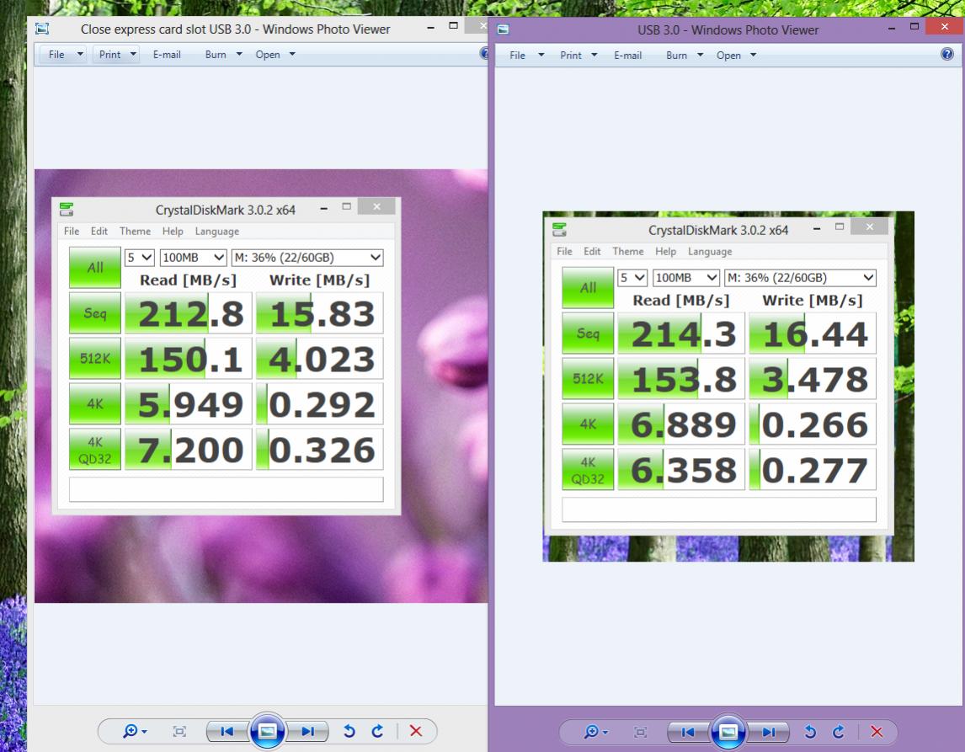This screenshot has width=965, height=752.
Task: Open 100MB size dropdown in left CrystalDiskMark
Action: pyautogui.click(x=193, y=257)
